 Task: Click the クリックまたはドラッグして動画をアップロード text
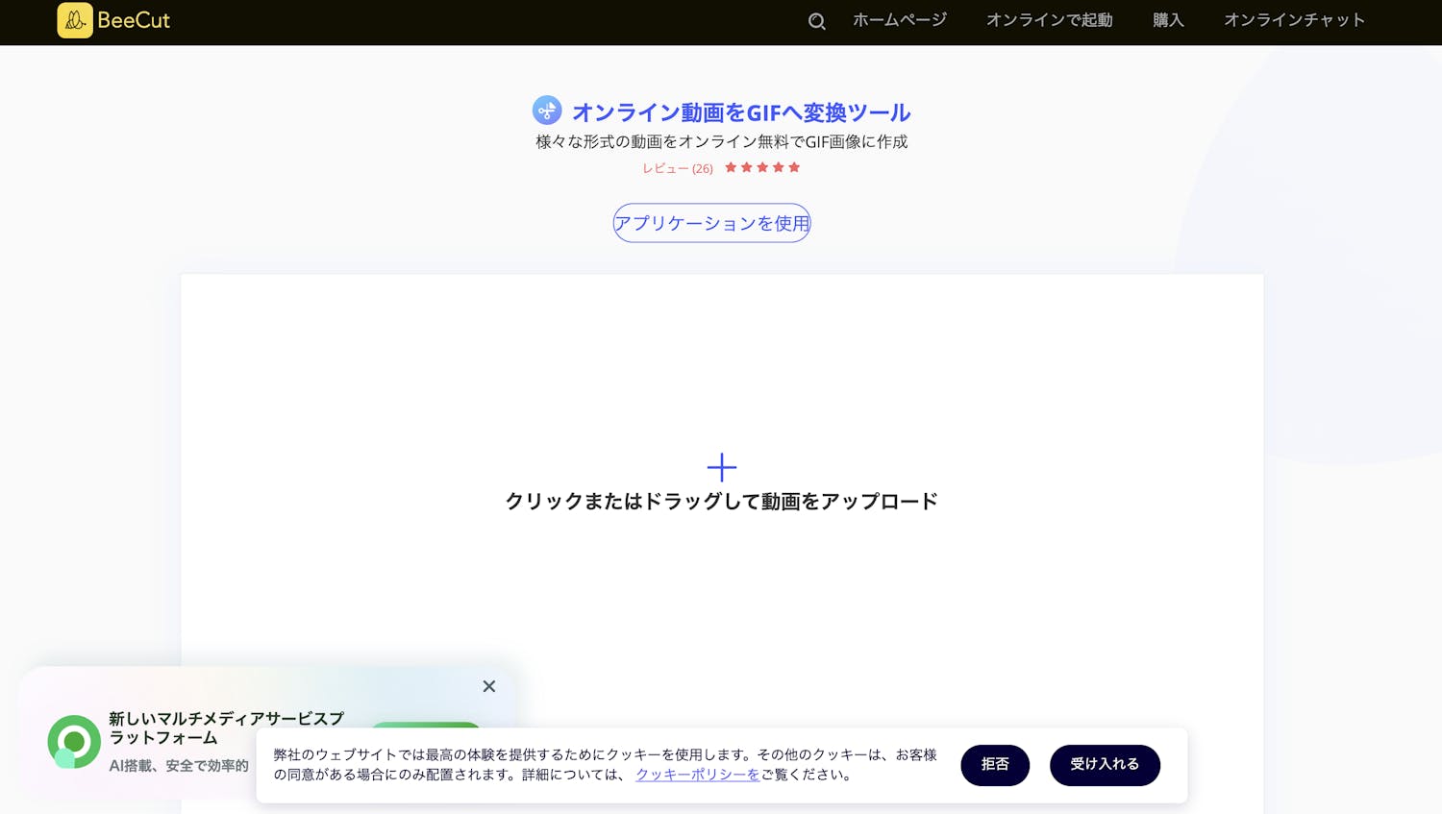pos(722,502)
